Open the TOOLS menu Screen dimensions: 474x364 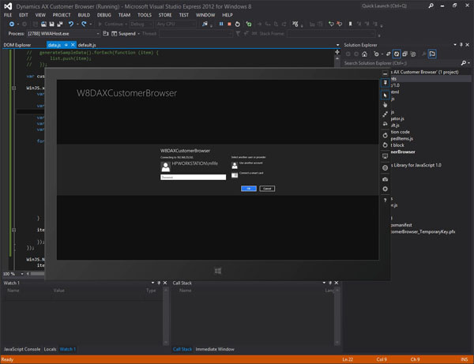(145, 15)
